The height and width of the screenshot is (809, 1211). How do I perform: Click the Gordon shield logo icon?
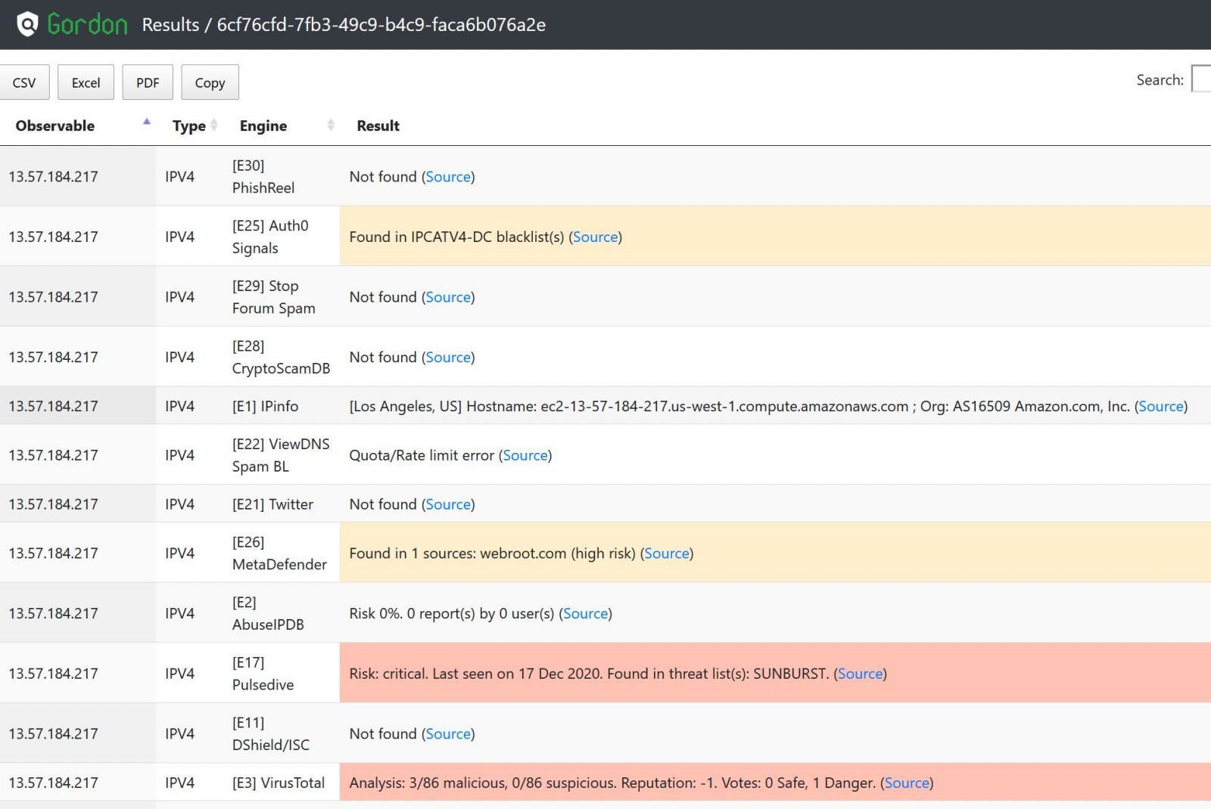(27, 24)
